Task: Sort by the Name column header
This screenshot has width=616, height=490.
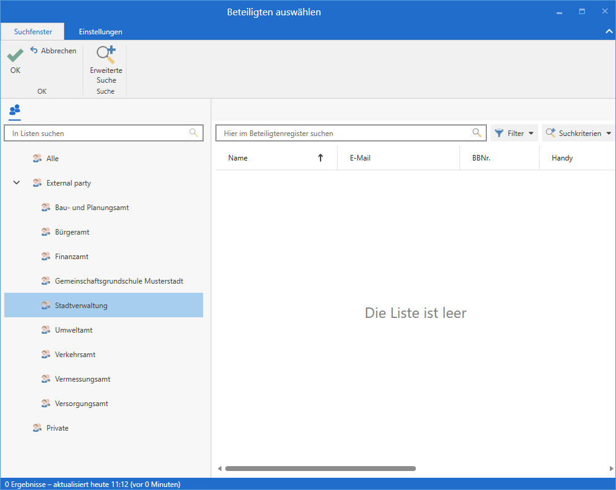Action: (276, 157)
